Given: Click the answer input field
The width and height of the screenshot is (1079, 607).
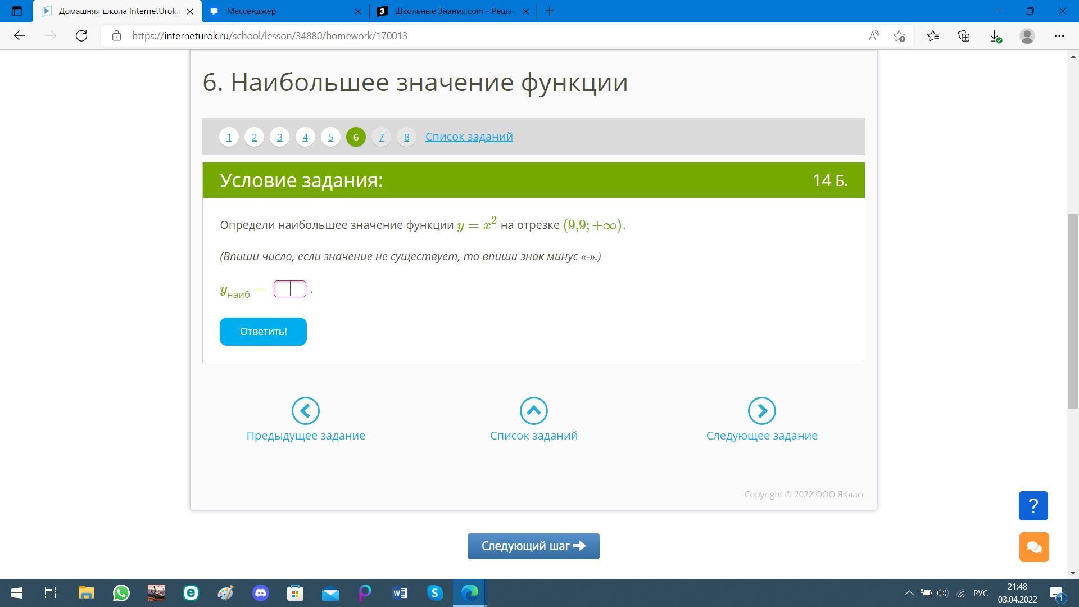Looking at the screenshot, I should [289, 289].
